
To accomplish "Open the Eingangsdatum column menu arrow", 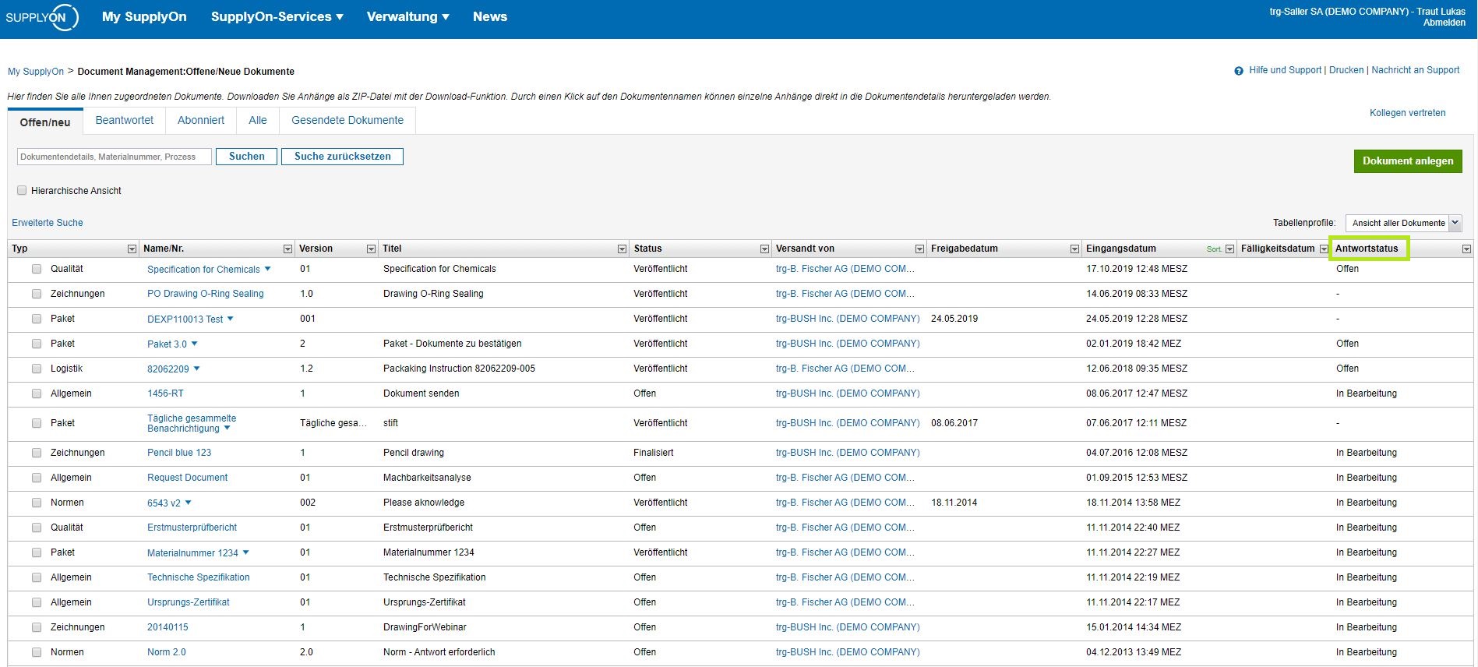I will 1230,249.
